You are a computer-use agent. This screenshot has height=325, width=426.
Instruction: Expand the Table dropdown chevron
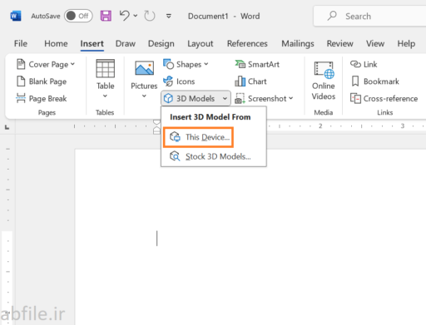point(105,96)
